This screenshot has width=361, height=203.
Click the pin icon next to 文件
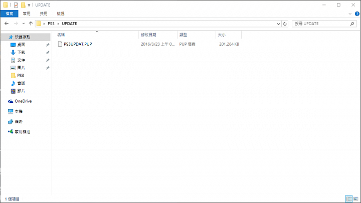click(x=48, y=60)
